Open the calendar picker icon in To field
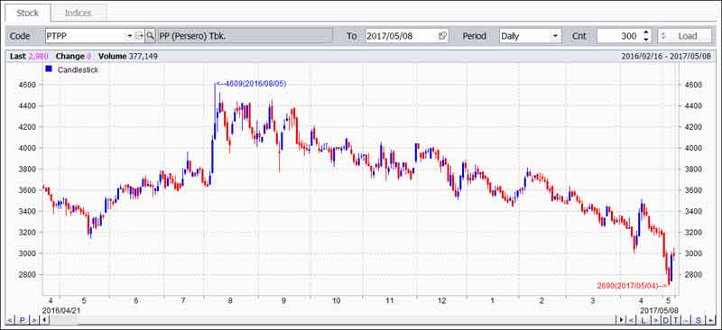The height and width of the screenshot is (330, 722). 442,35
